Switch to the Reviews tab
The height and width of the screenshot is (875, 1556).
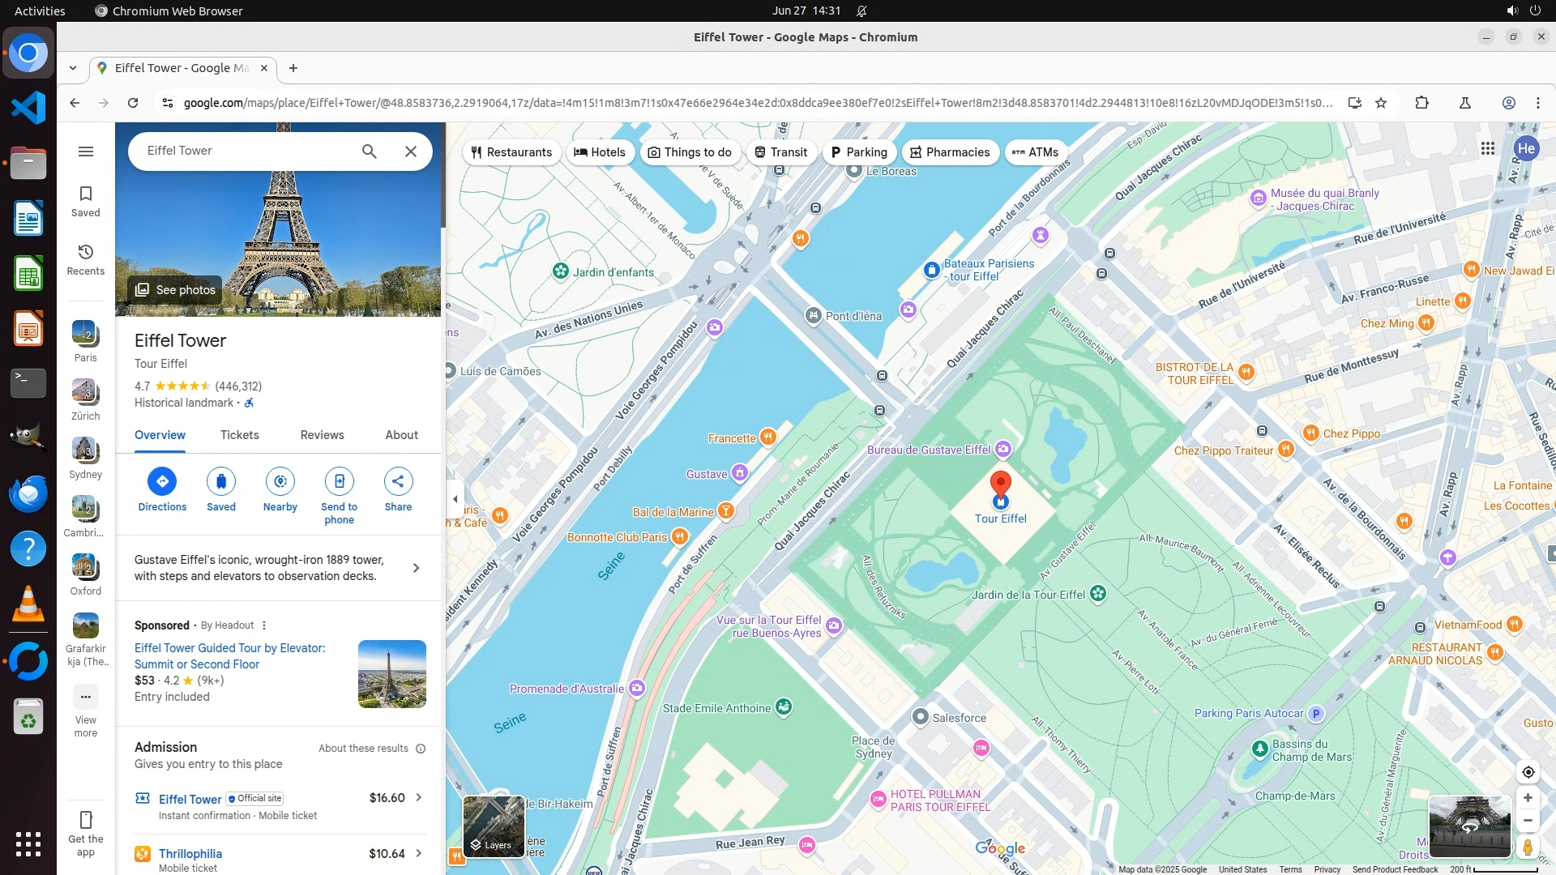coord(322,435)
